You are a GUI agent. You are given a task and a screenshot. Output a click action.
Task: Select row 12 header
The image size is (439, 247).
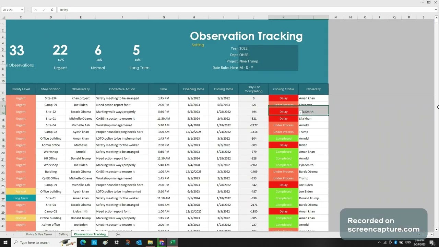point(3,99)
